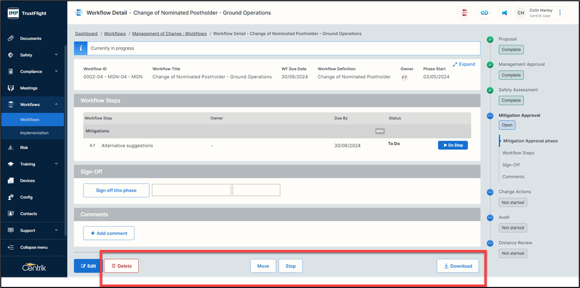Screen dimensions: 580x288
Task: Select the Implementation submenu item
Action: (34, 133)
